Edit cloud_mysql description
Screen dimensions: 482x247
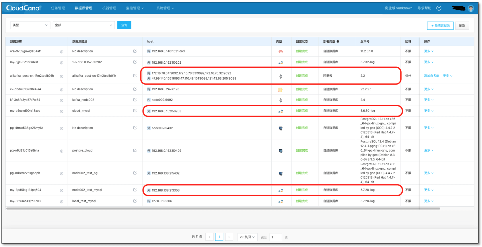tap(135, 111)
